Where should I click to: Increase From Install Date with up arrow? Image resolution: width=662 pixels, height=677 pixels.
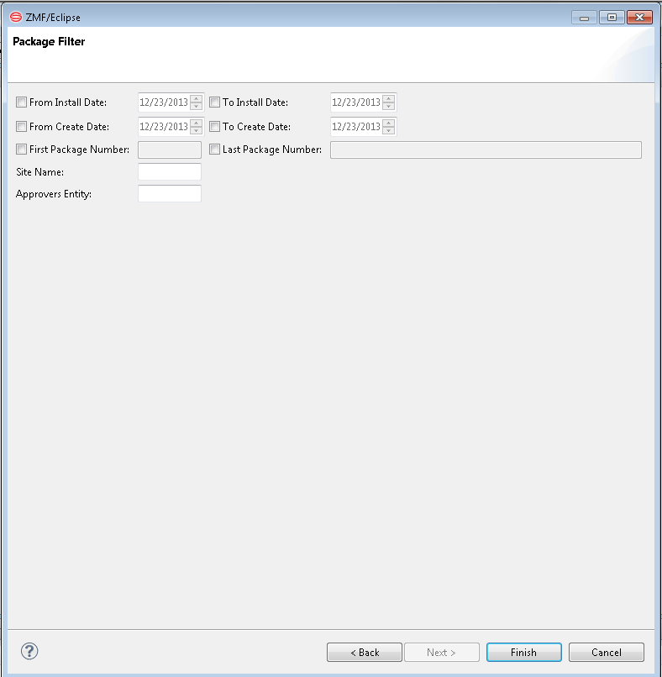(x=196, y=98)
